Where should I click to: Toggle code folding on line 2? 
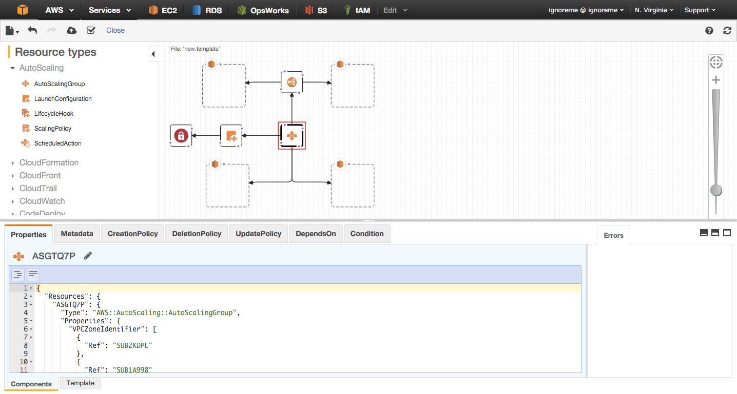(31, 296)
